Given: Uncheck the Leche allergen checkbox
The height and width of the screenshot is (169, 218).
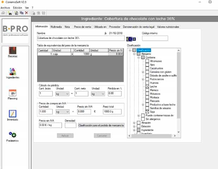Looking at the screenshot, I should pyautogui.click(x=147, y=86).
